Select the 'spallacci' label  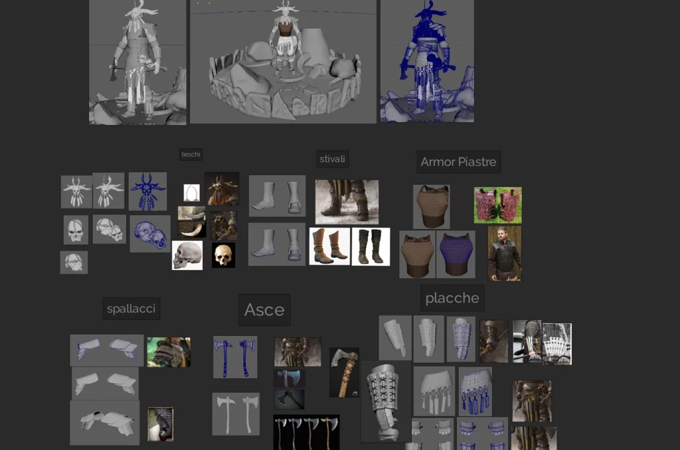click(x=131, y=309)
